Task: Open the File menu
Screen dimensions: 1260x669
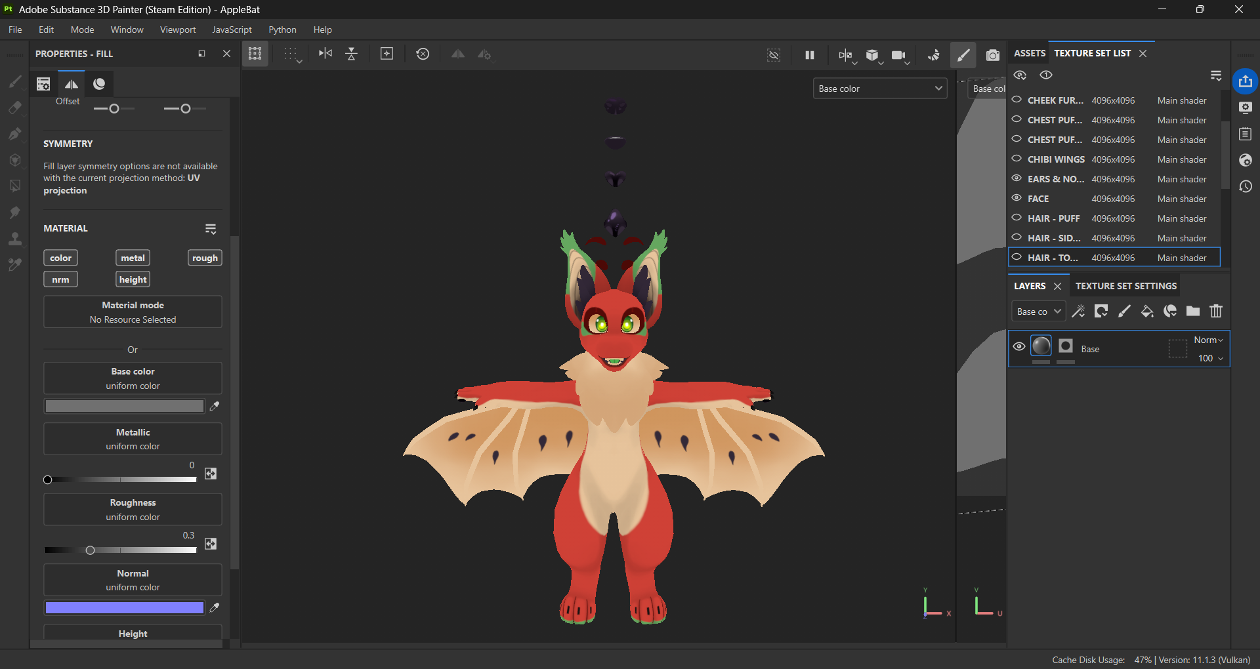Action: point(15,30)
